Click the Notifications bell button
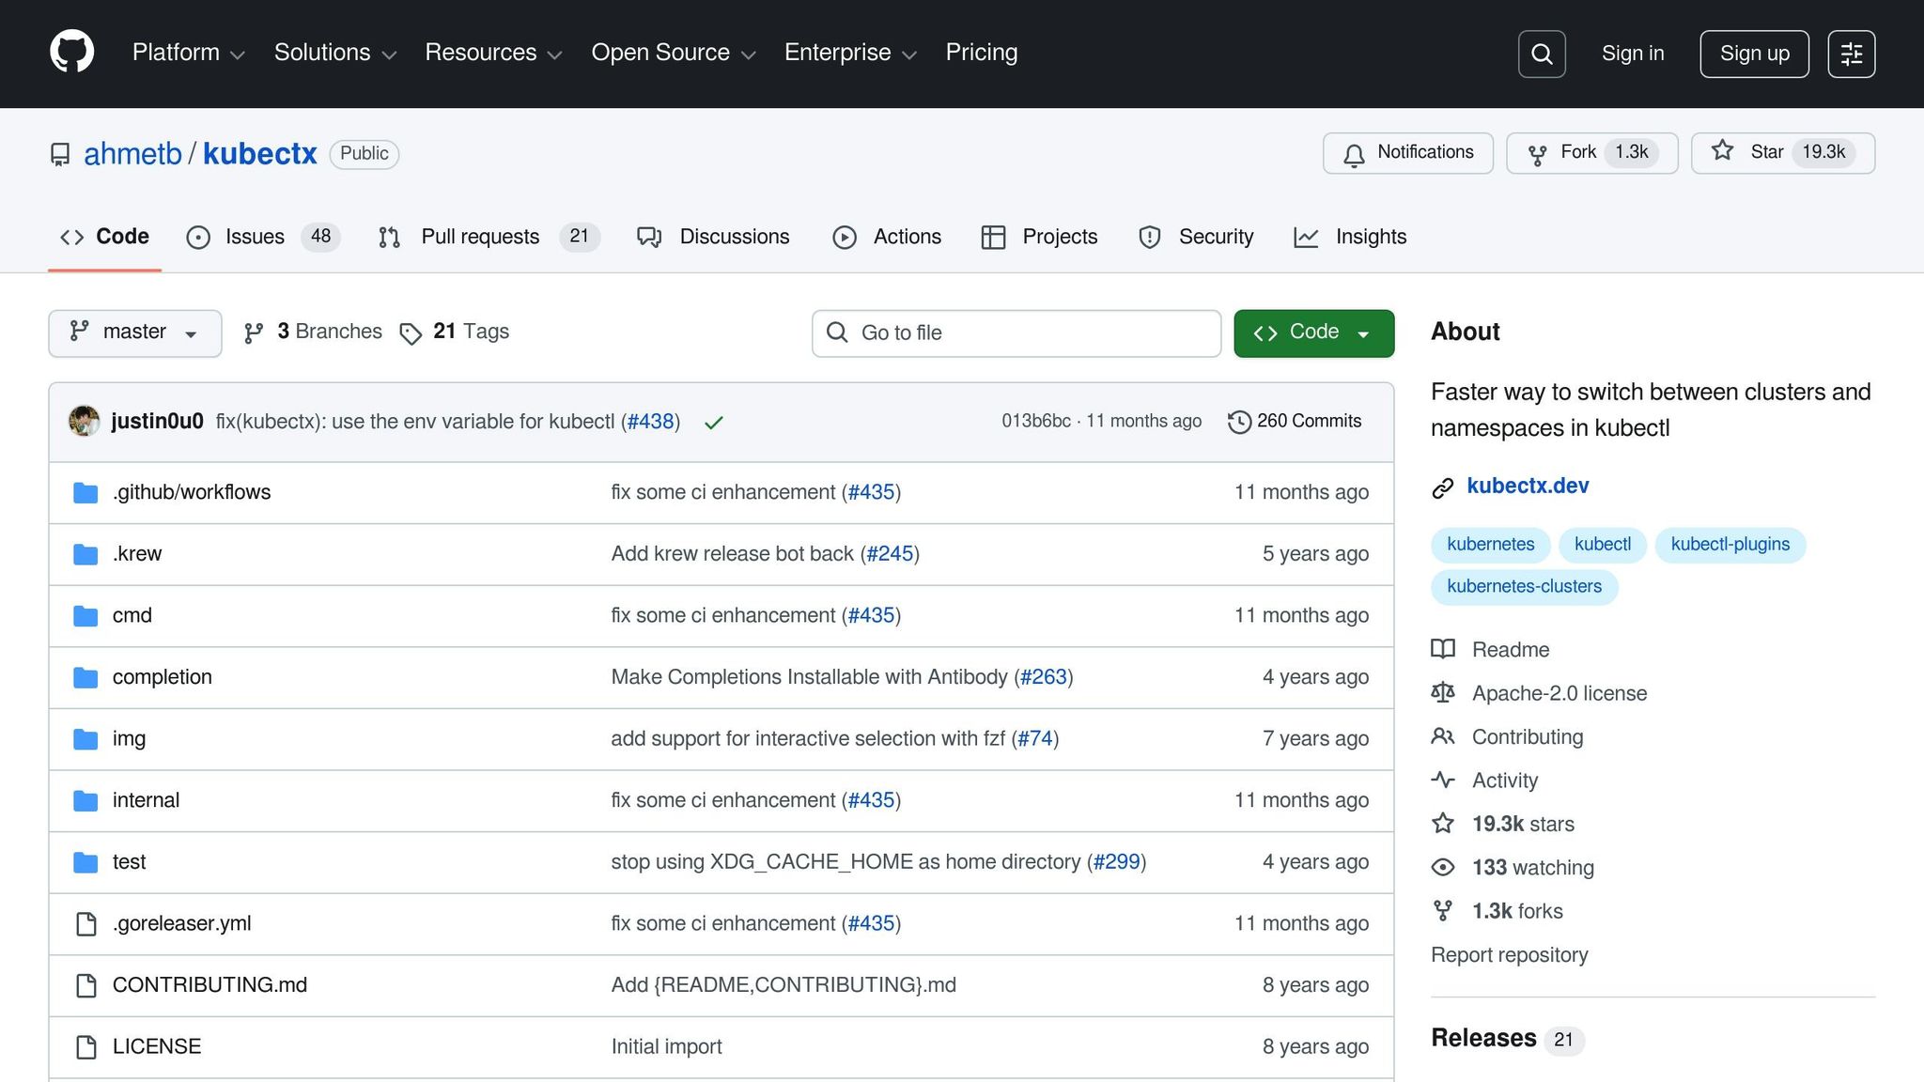 (1407, 153)
